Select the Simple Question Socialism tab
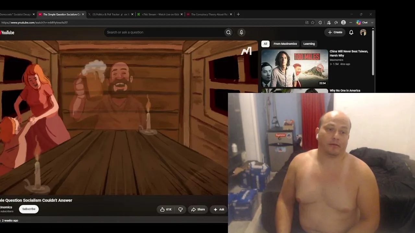The width and height of the screenshot is (415, 233). (62, 14)
